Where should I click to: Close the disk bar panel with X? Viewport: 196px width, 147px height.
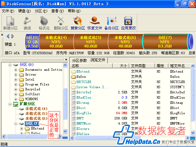click(2, 35)
